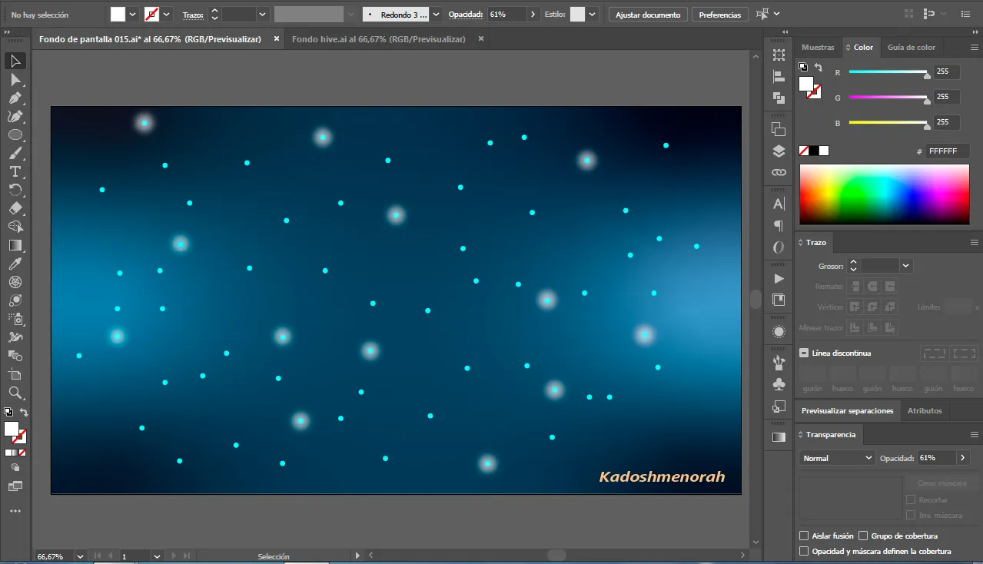Screen dimensions: 983x564
Task: Select the Paintbrush tool
Action: pyautogui.click(x=15, y=153)
